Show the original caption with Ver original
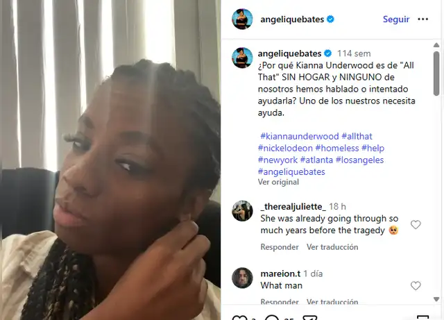The image size is (444, 320). [278, 182]
